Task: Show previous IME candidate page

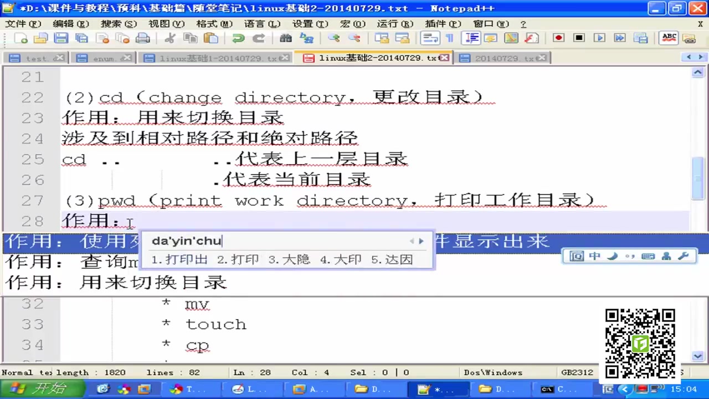Action: pos(412,241)
